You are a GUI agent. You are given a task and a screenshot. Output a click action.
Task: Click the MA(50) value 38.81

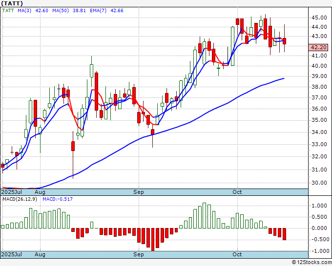[79, 11]
